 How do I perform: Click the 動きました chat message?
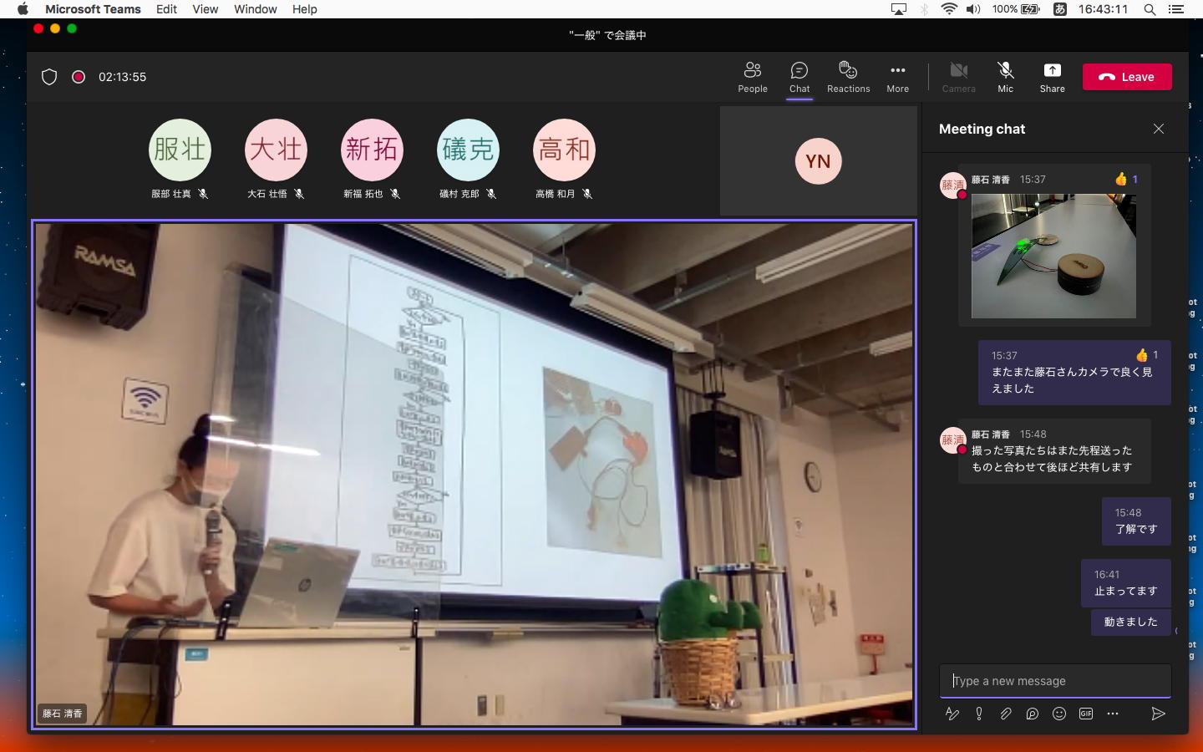point(1131,622)
